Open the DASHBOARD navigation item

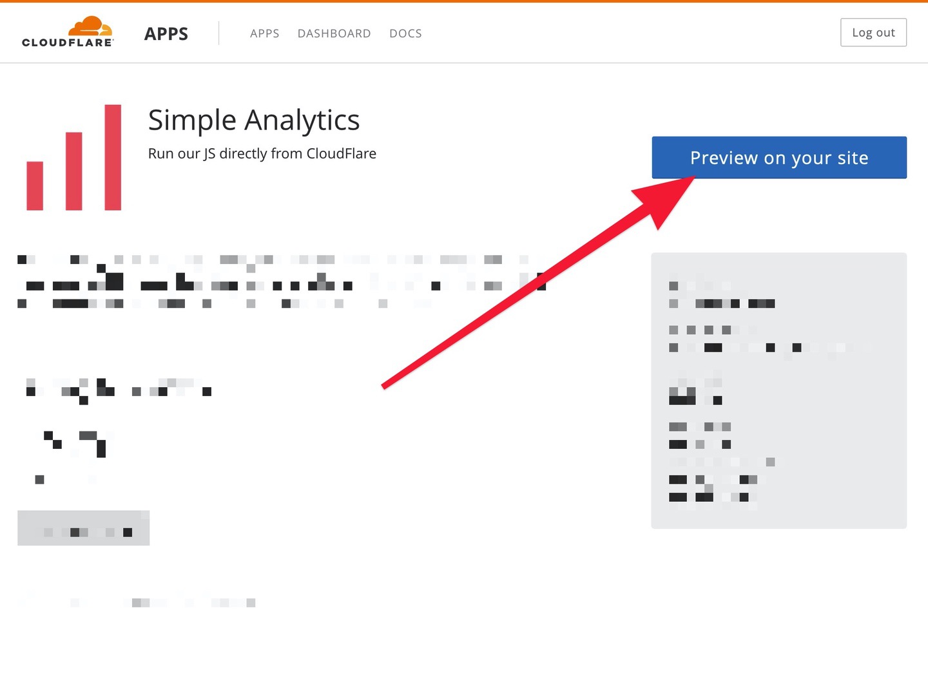point(334,33)
